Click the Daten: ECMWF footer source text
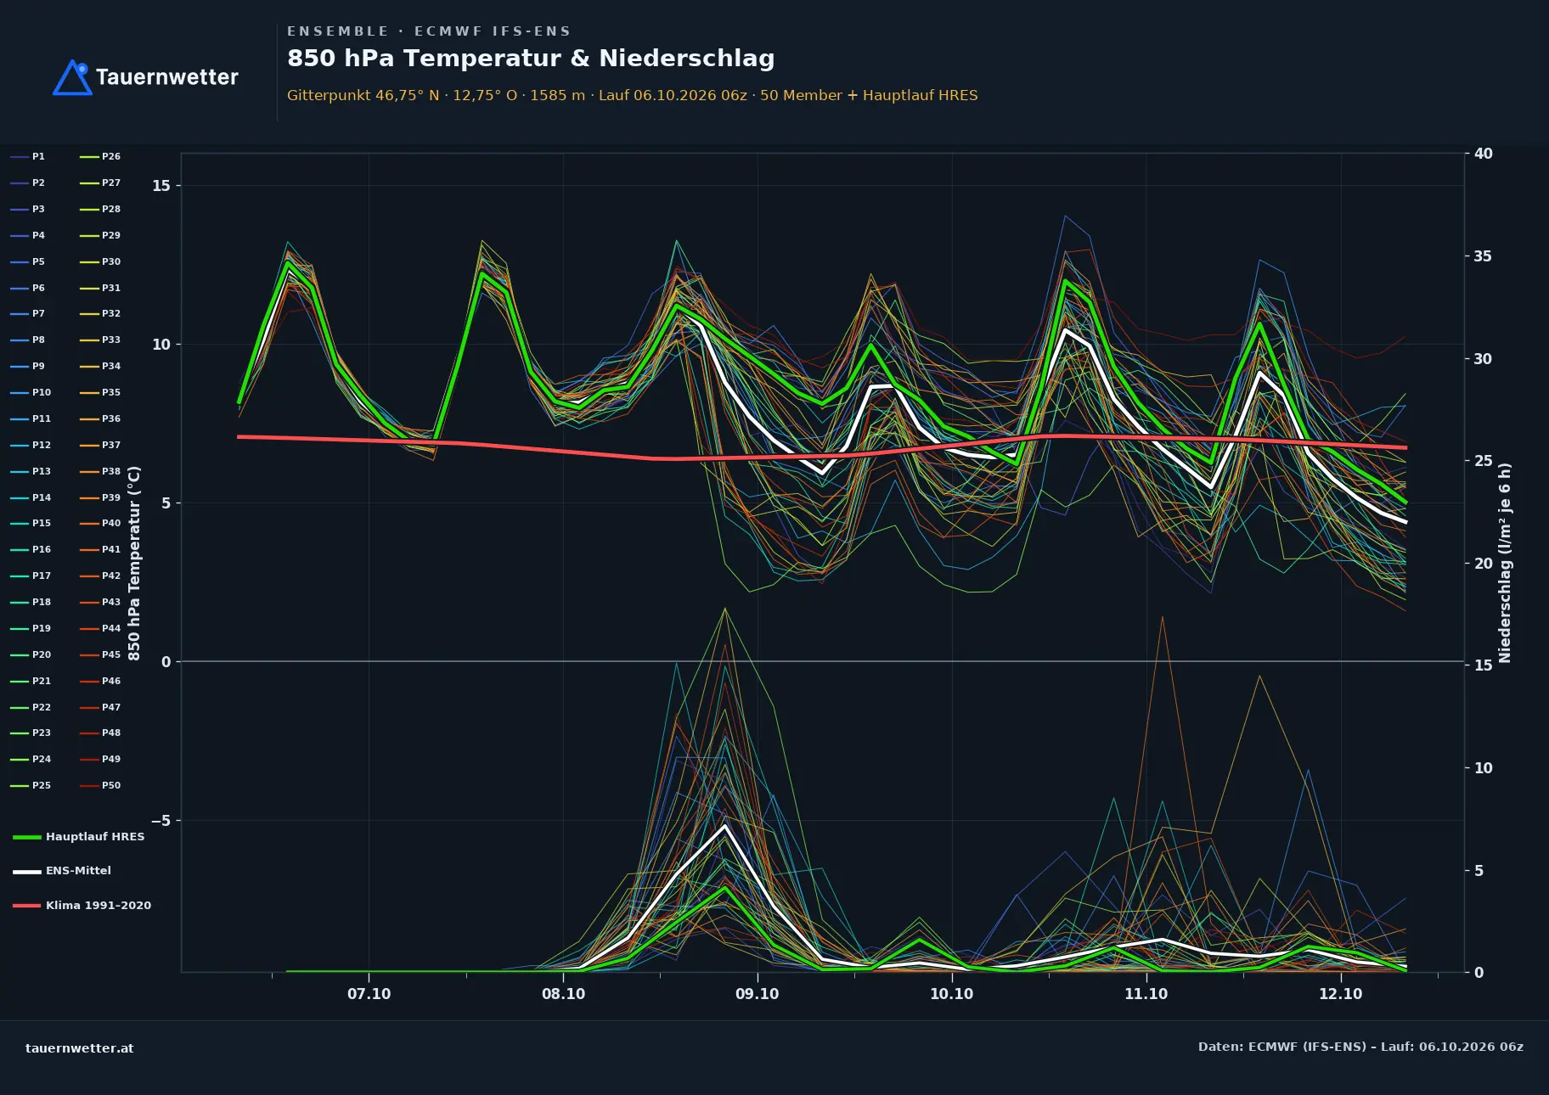The height and width of the screenshot is (1095, 1549). [x=1360, y=1047]
